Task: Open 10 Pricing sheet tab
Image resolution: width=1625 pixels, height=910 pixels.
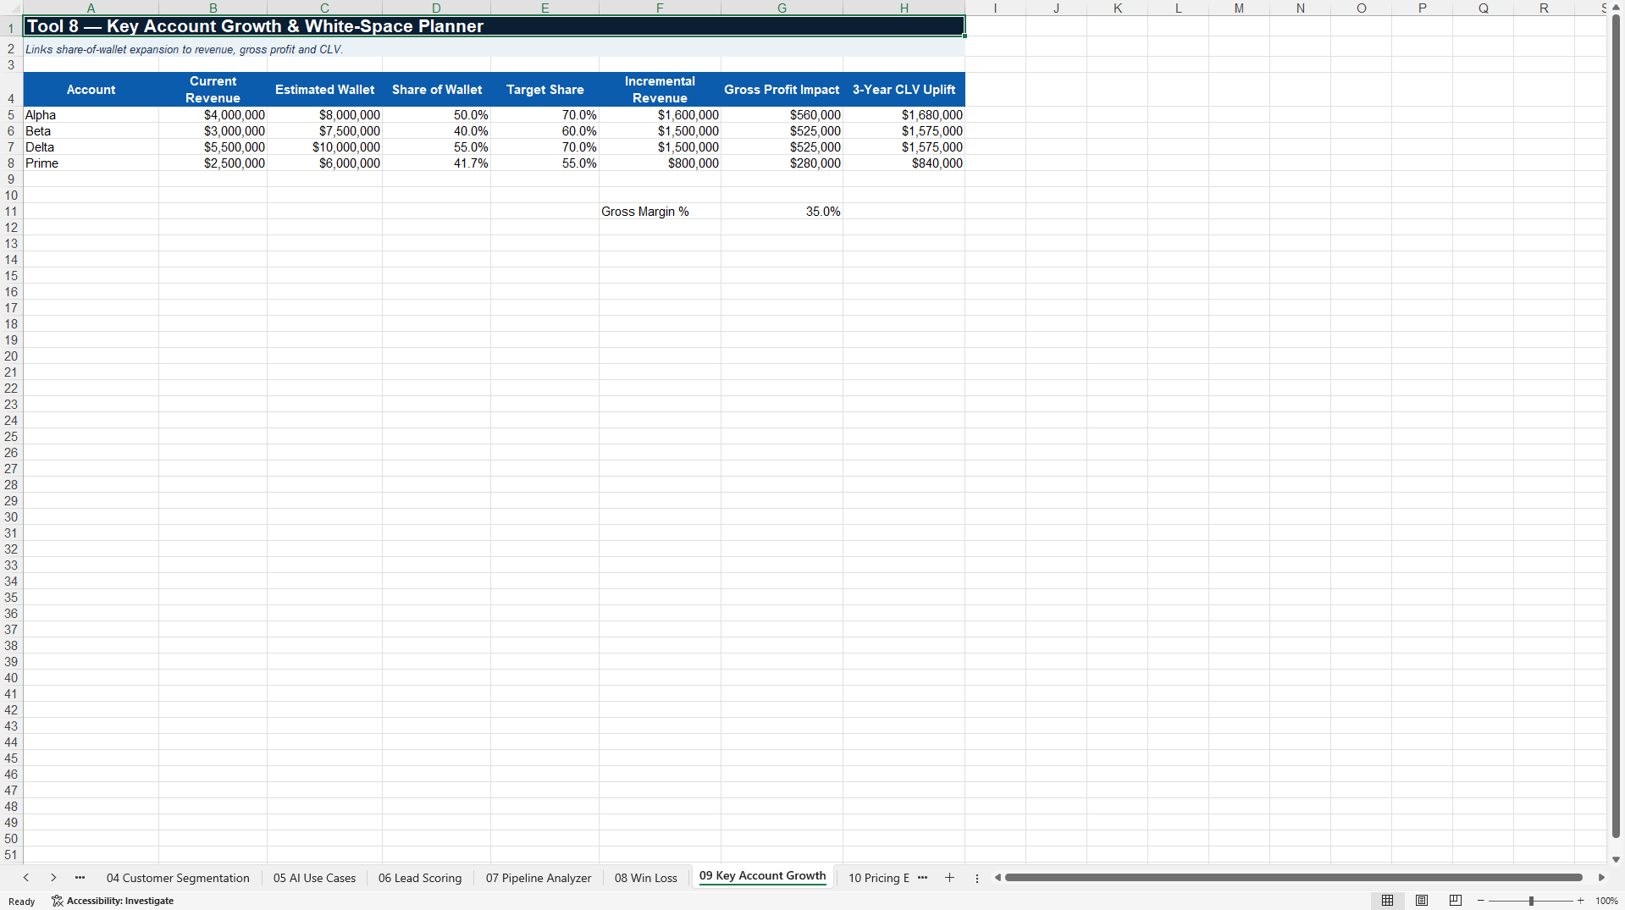Action: point(878,878)
